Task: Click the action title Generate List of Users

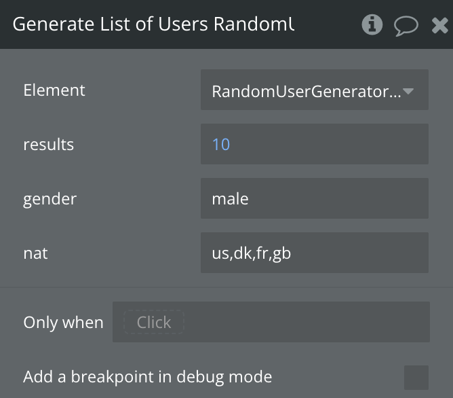Action: tap(153, 24)
